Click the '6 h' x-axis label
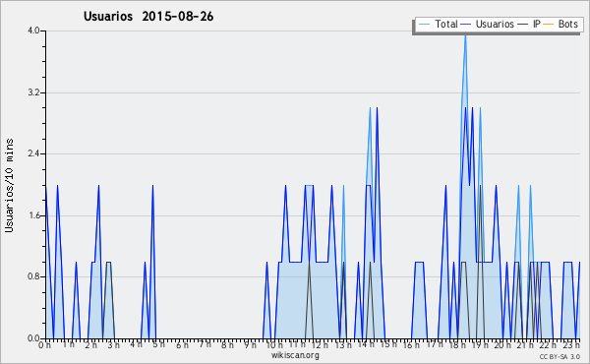This screenshot has height=364, width=590. point(183,345)
